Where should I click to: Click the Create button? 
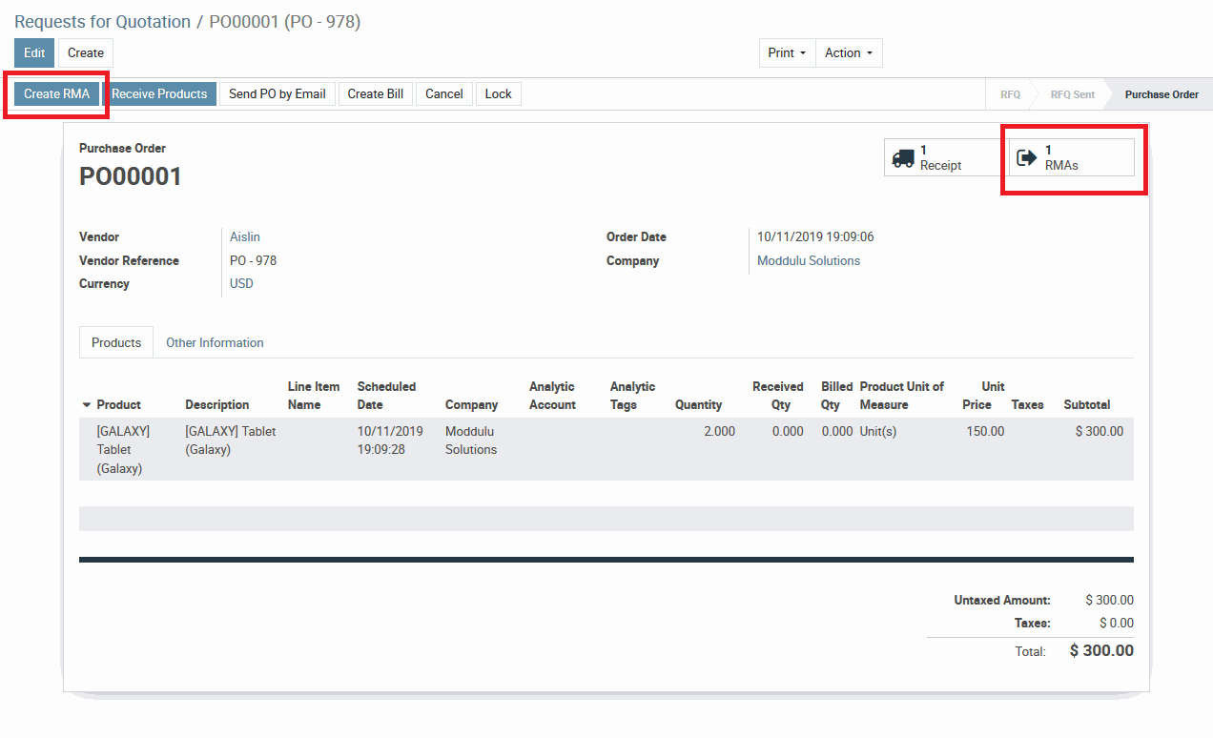point(86,53)
